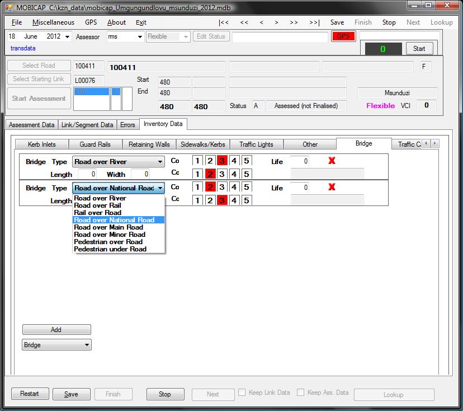The image size is (463, 411).
Task: Click the Add button
Action: (x=56, y=330)
